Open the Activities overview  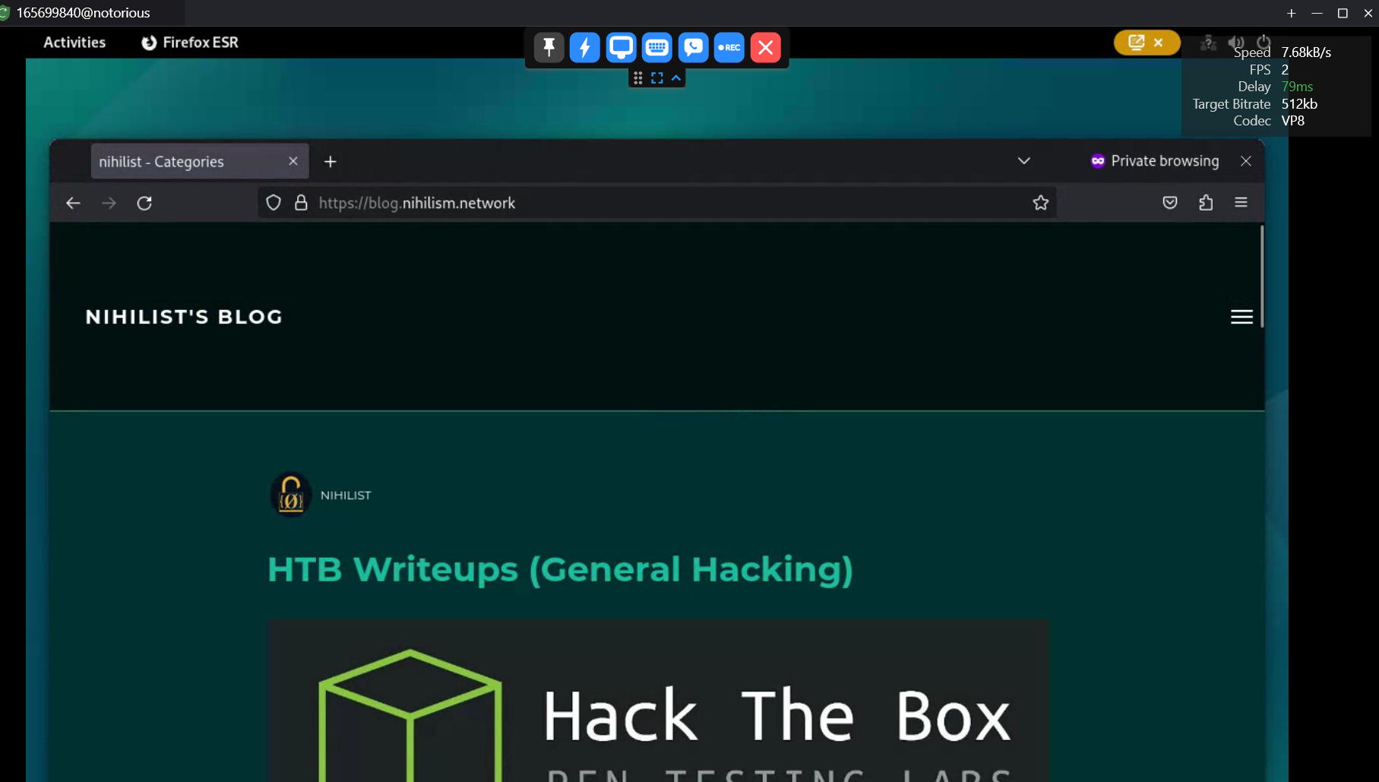(74, 43)
